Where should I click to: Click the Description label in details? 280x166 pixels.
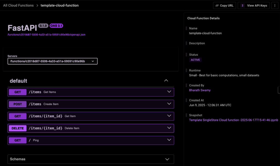(197, 43)
